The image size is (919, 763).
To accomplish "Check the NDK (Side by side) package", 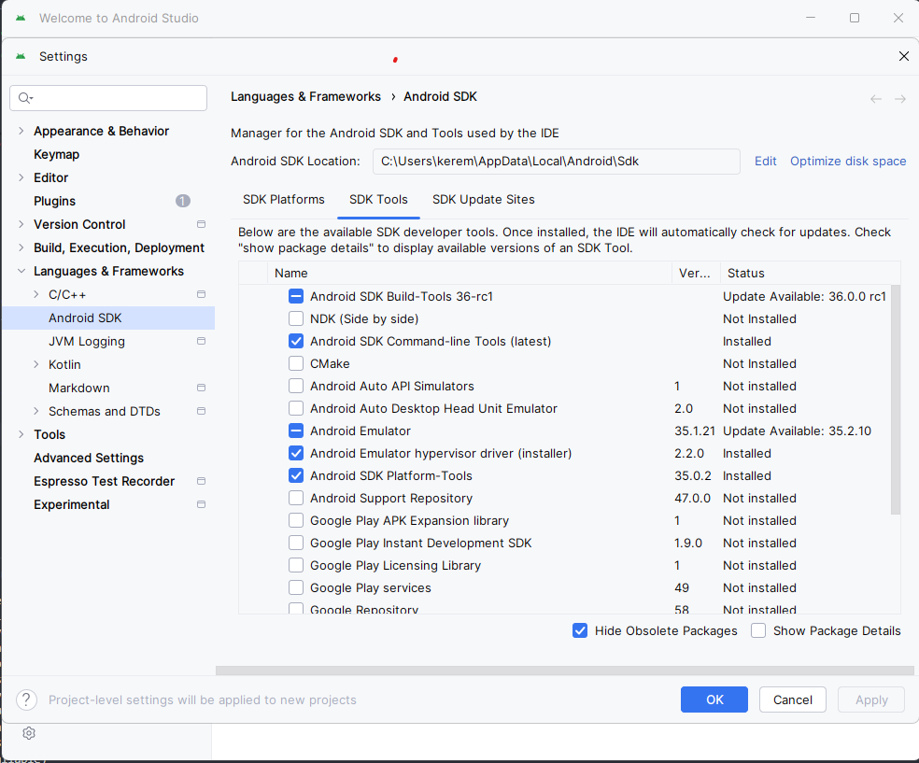I will pos(295,318).
